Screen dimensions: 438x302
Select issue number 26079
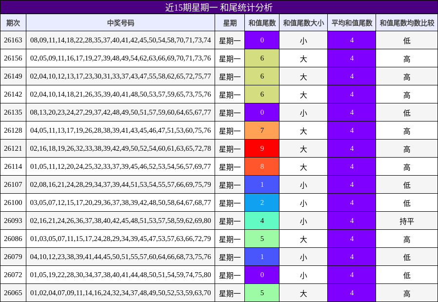coord(13,257)
